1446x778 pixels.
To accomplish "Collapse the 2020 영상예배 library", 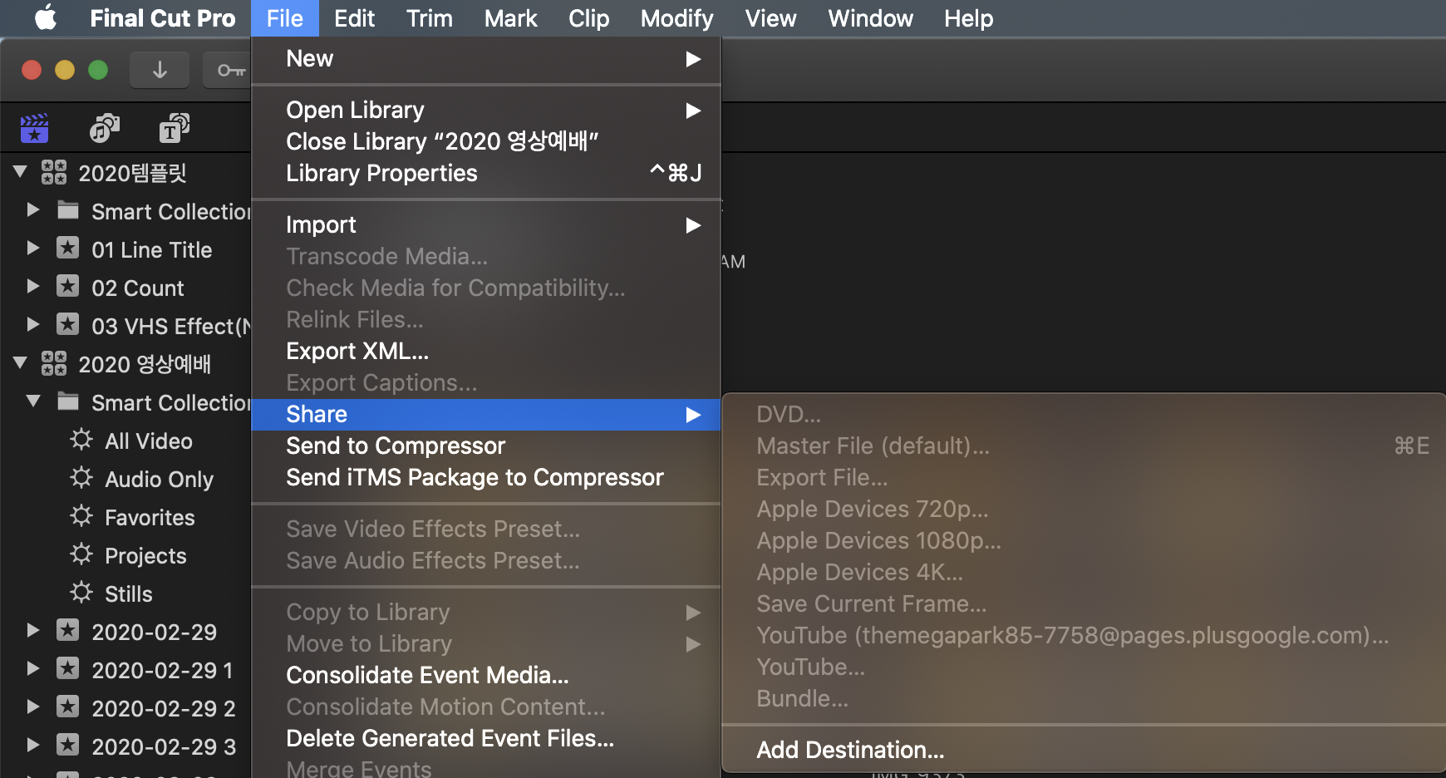I will pos(21,363).
